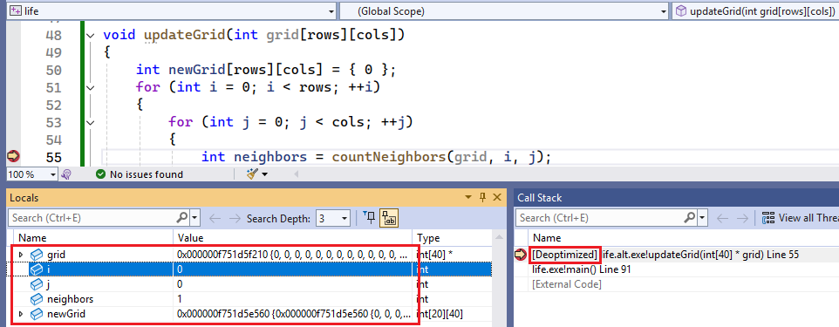Click the pin icon in the Locals toolbar

(369, 217)
